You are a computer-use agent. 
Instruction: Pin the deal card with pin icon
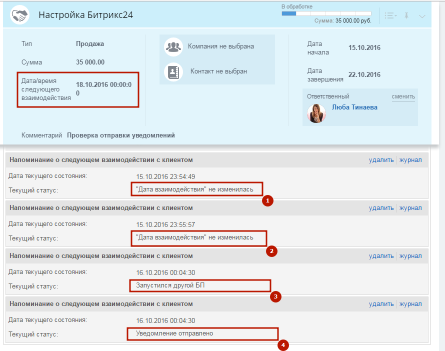pyautogui.click(x=406, y=15)
